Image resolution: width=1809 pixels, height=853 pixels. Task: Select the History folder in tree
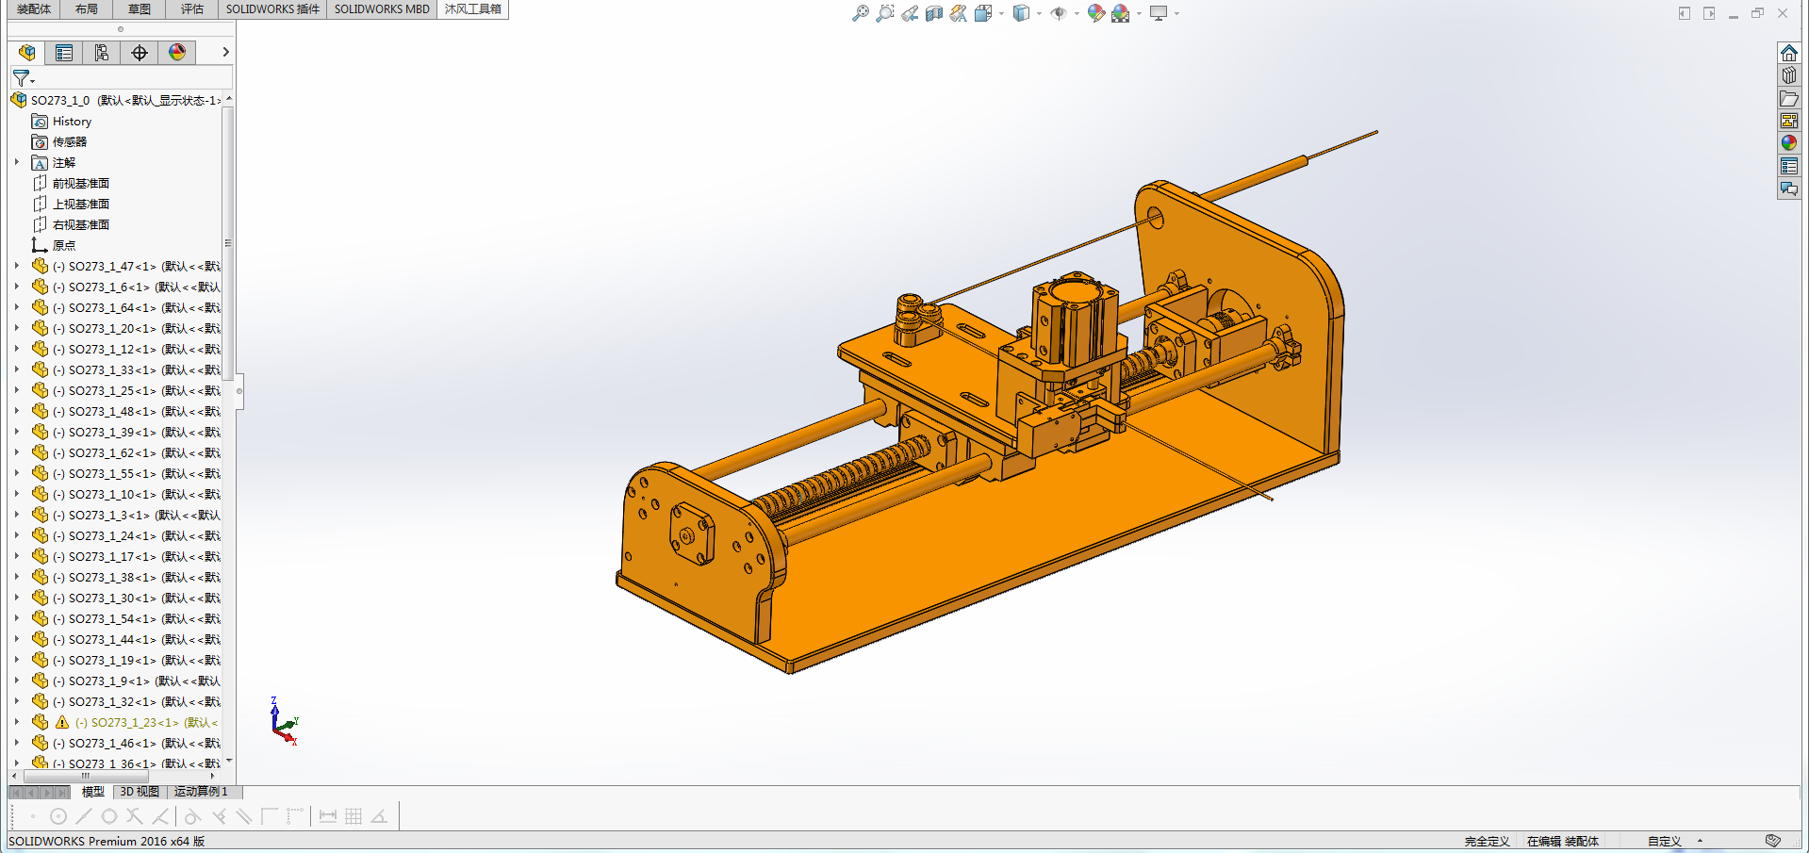coord(62,122)
